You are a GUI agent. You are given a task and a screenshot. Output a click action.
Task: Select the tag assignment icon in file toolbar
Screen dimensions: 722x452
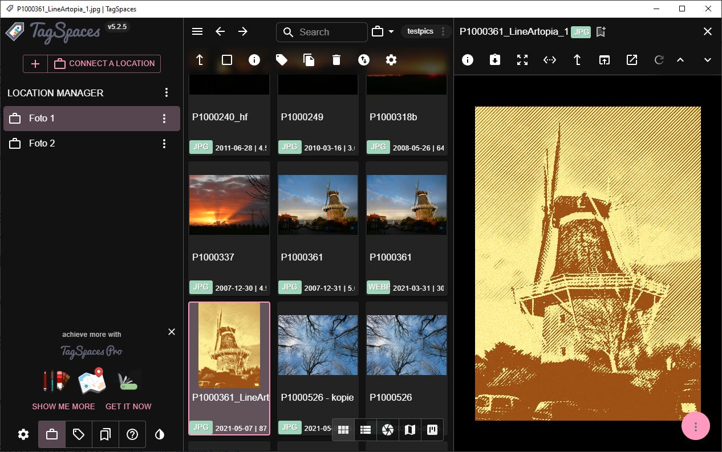[x=282, y=59]
